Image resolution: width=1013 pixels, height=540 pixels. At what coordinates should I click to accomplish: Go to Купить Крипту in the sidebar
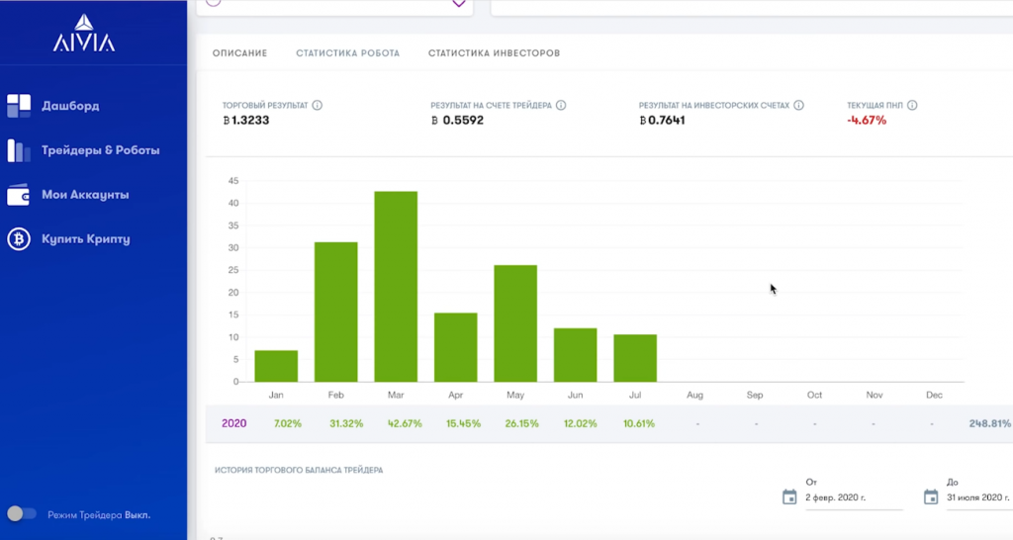point(85,239)
